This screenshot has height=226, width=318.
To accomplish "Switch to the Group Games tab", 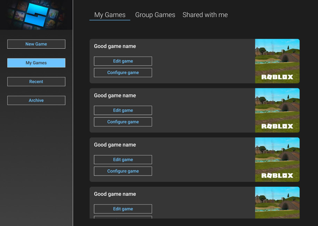I will (155, 15).
